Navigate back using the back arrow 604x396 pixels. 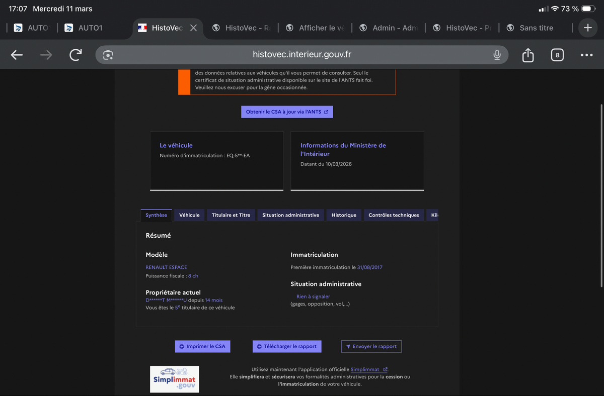click(x=17, y=54)
